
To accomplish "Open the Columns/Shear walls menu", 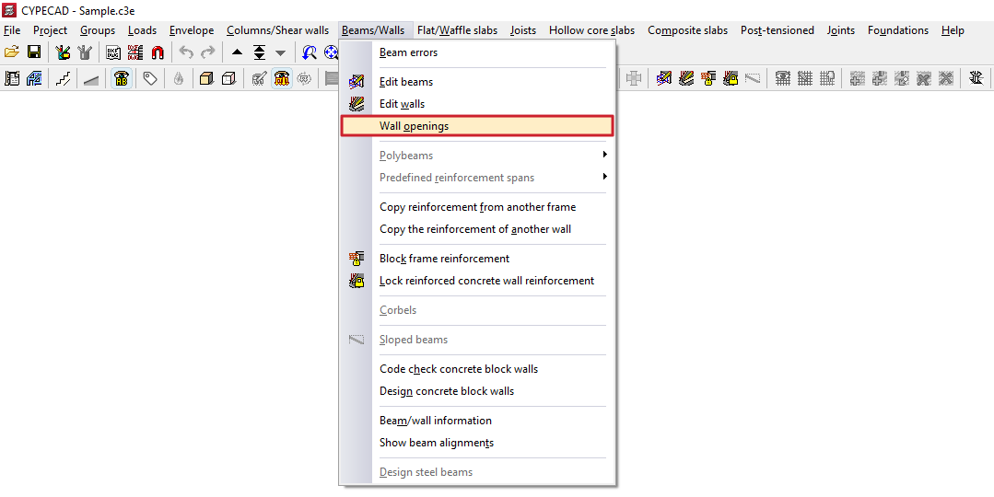I will (x=277, y=30).
